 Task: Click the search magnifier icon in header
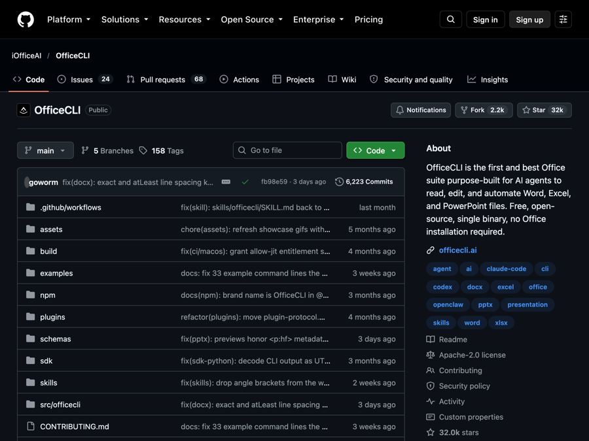pos(451,20)
